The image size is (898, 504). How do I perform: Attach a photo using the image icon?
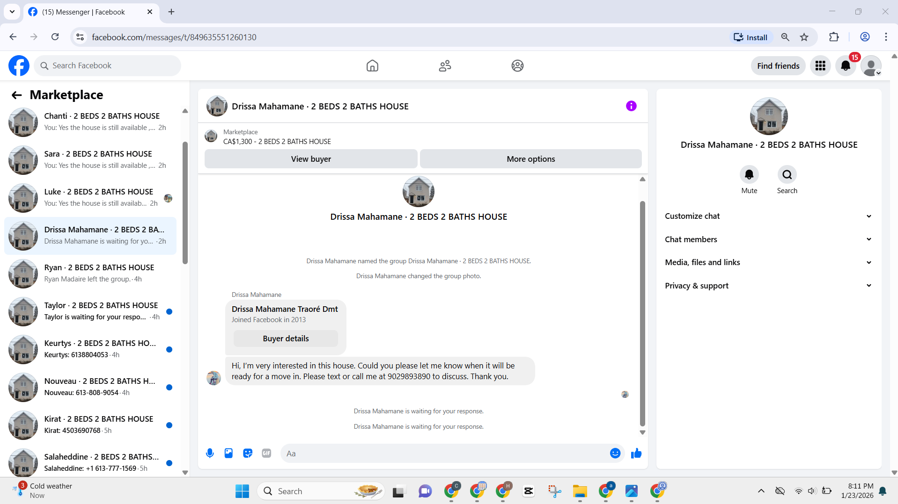[x=228, y=453]
